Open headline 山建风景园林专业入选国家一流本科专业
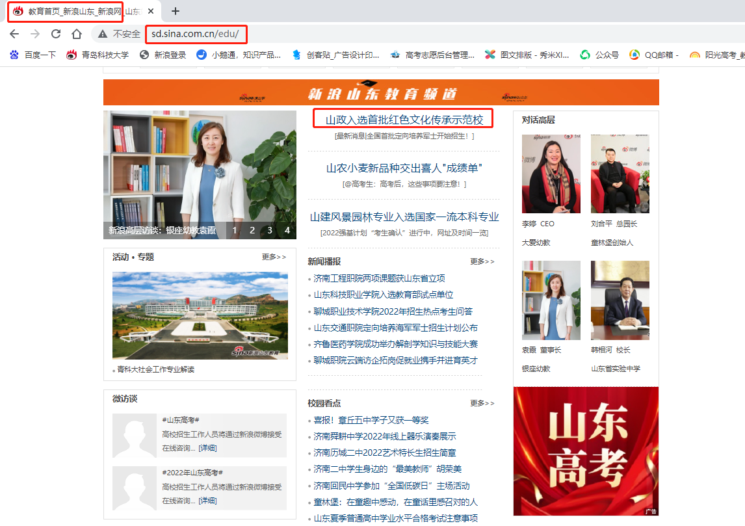Image resolution: width=745 pixels, height=526 pixels. (404, 217)
